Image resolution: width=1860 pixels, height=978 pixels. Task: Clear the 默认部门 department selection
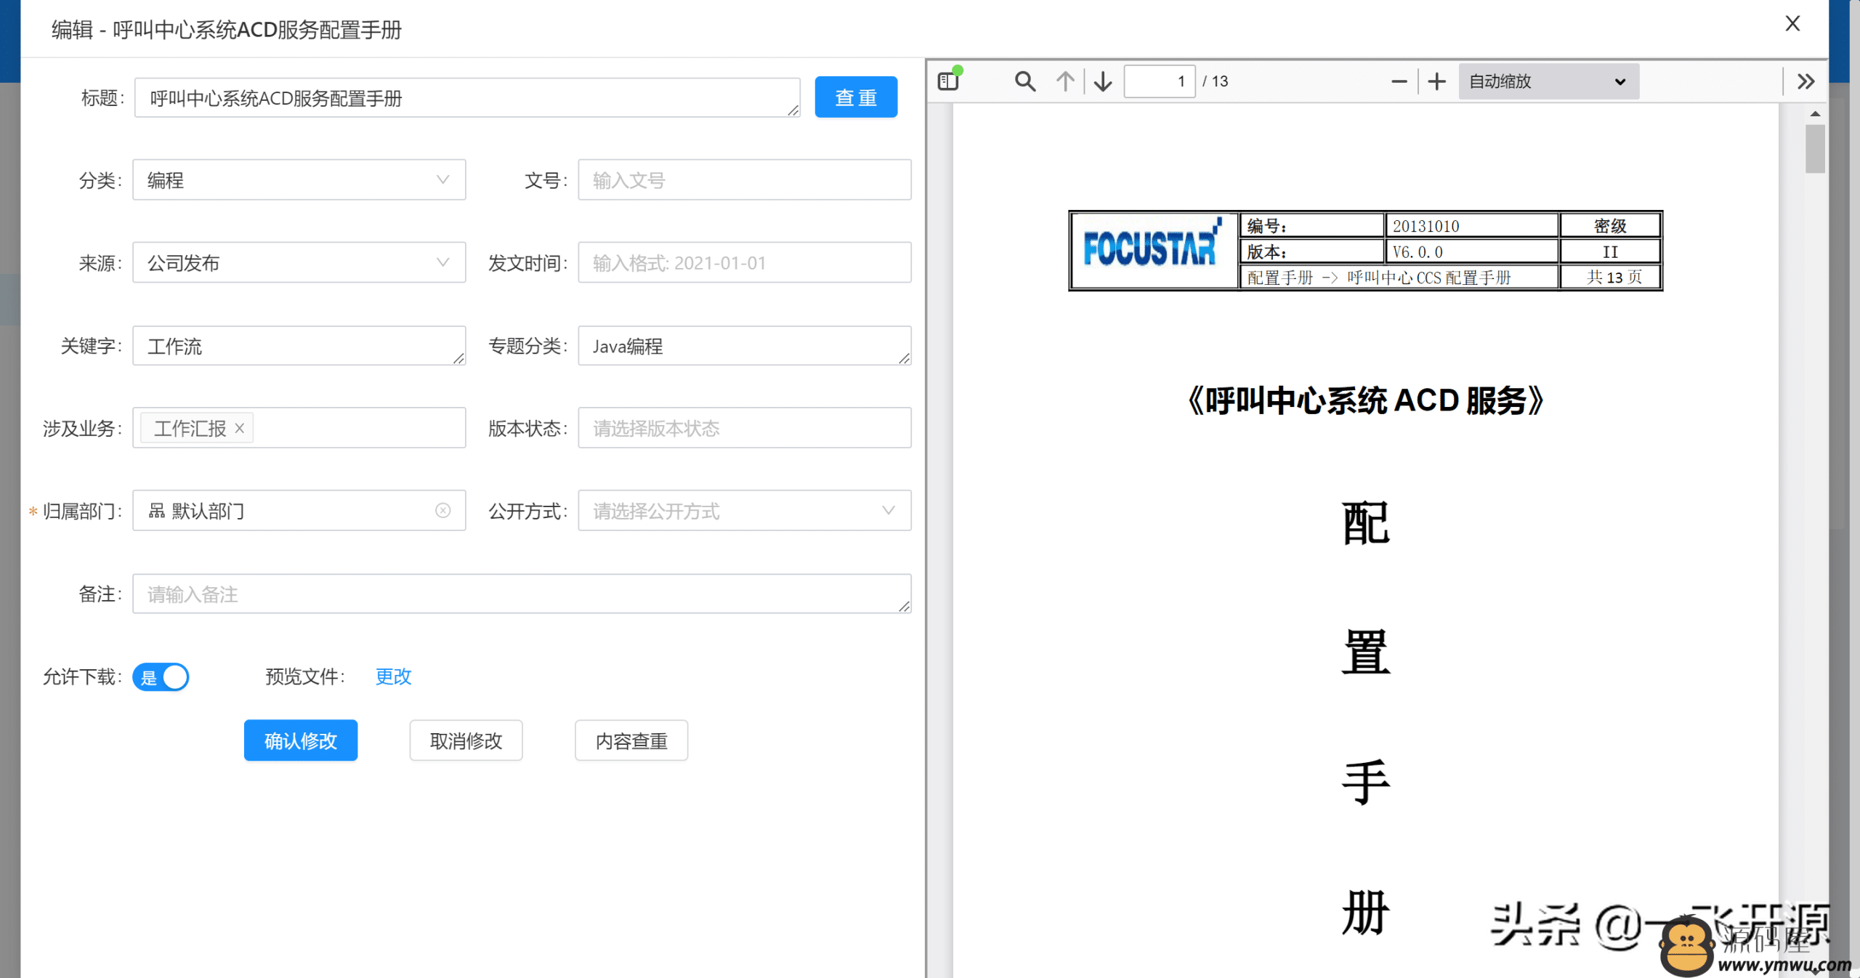coord(442,511)
